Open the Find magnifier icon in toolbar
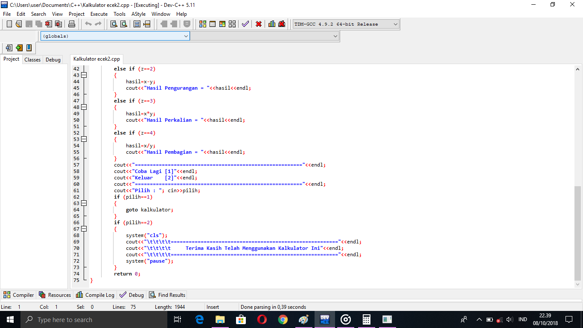Image resolution: width=583 pixels, height=328 pixels. pyautogui.click(x=114, y=24)
